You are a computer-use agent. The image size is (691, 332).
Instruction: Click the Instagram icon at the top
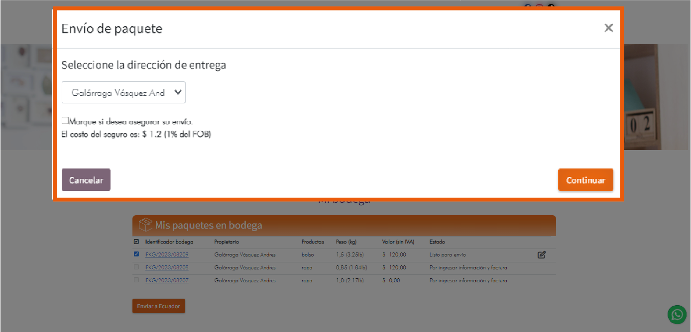click(540, 6)
